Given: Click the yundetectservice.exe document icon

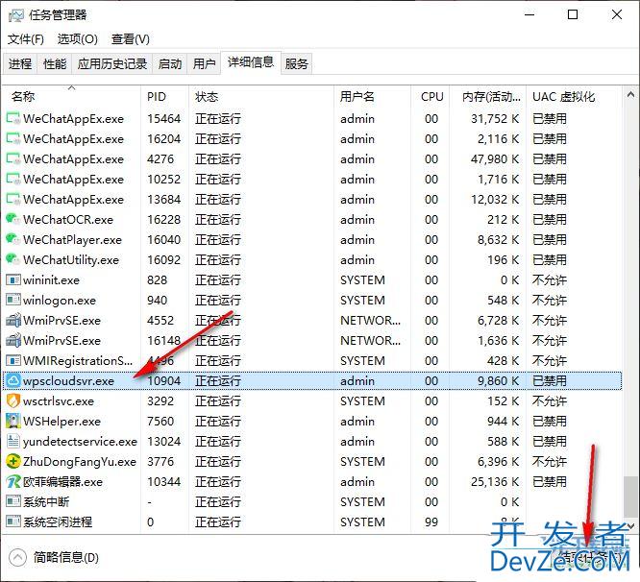Looking at the screenshot, I should point(13,441).
